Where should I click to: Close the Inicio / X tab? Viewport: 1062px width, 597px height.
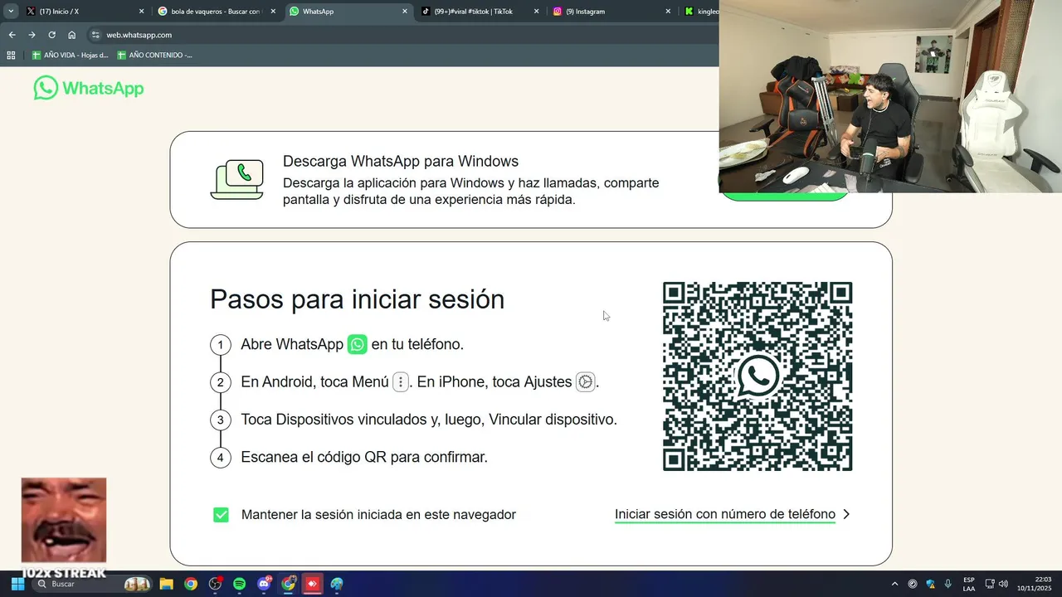pos(141,12)
